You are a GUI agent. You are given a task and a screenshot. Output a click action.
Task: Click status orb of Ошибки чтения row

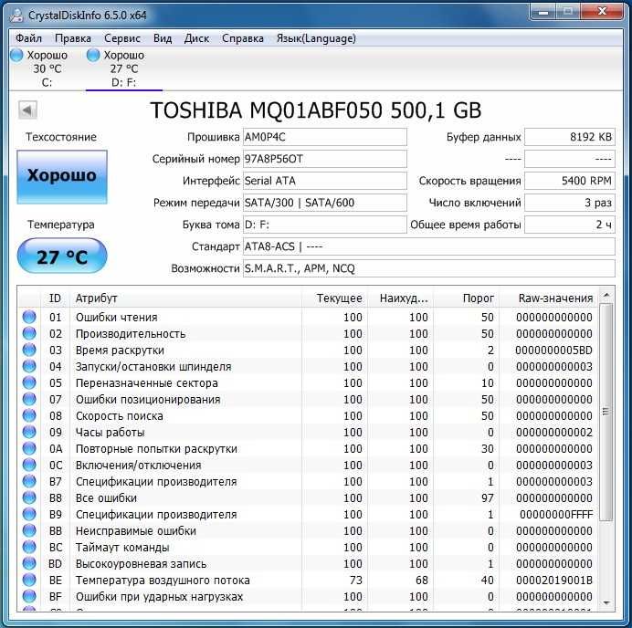[29, 317]
